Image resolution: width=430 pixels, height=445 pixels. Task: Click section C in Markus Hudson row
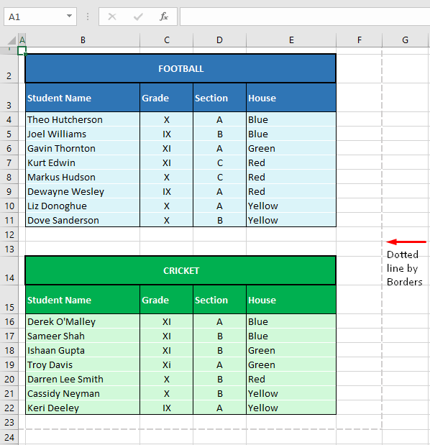coord(219,177)
